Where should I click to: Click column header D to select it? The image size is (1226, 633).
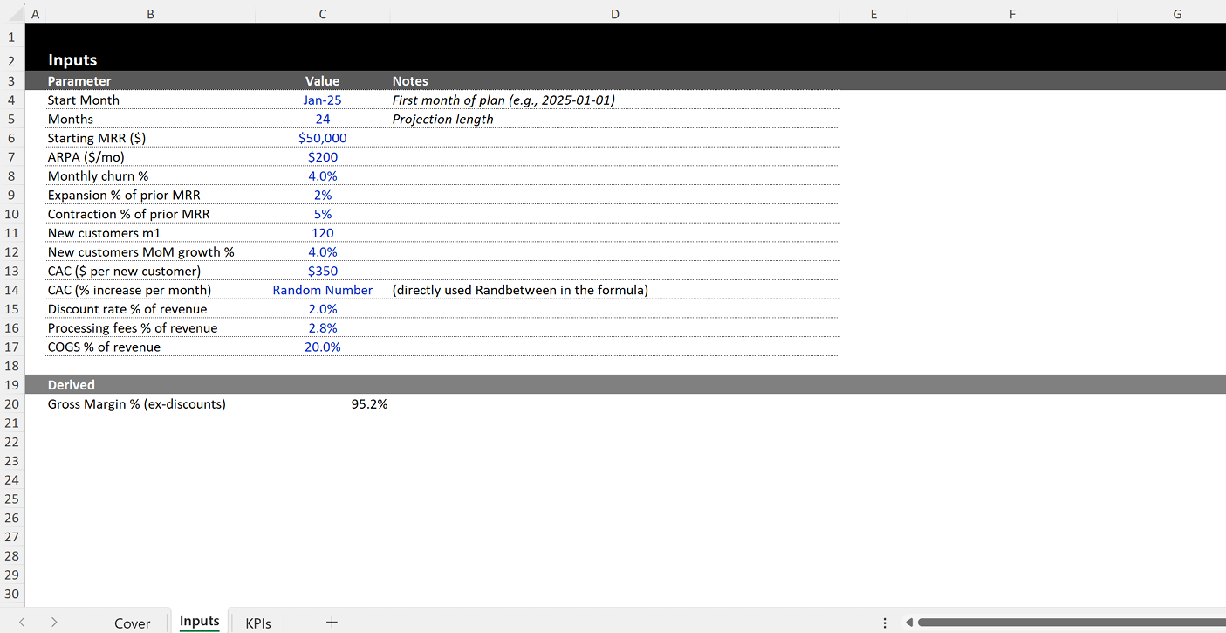[614, 13]
